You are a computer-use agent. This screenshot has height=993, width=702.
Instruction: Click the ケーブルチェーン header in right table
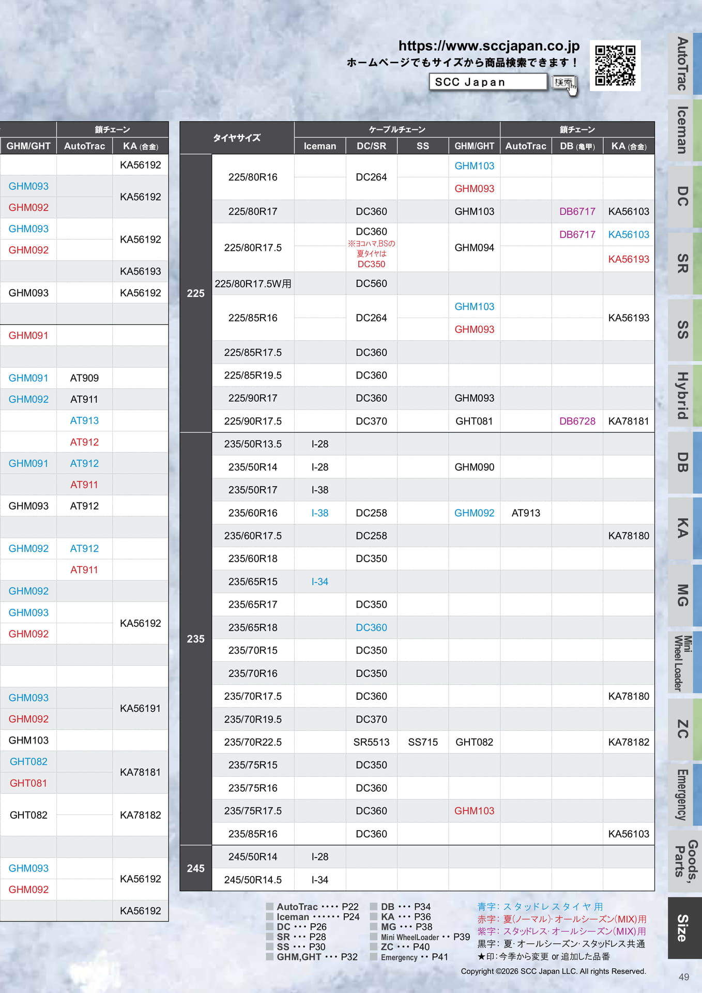pyautogui.click(x=397, y=130)
